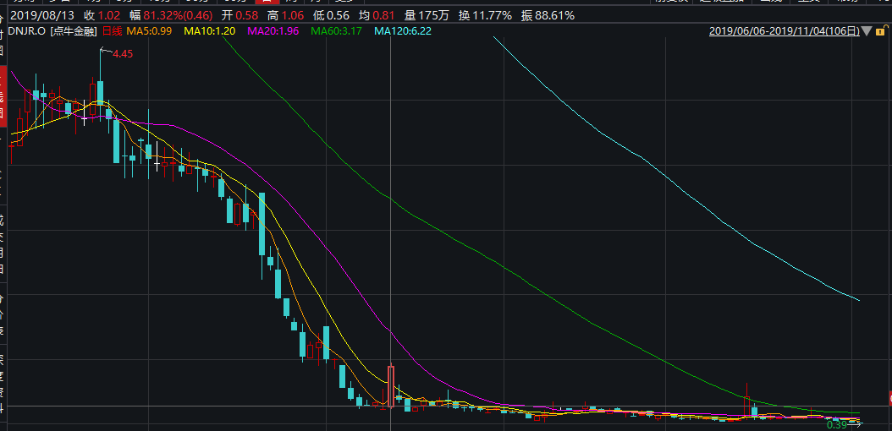The height and width of the screenshot is (431, 892).
Task: Click the red icon at right edge
Action: tap(889, 398)
